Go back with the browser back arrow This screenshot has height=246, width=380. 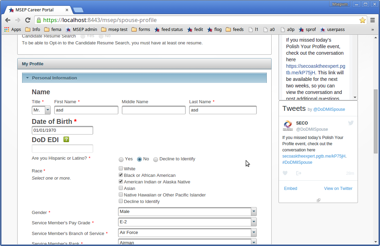click(8, 20)
